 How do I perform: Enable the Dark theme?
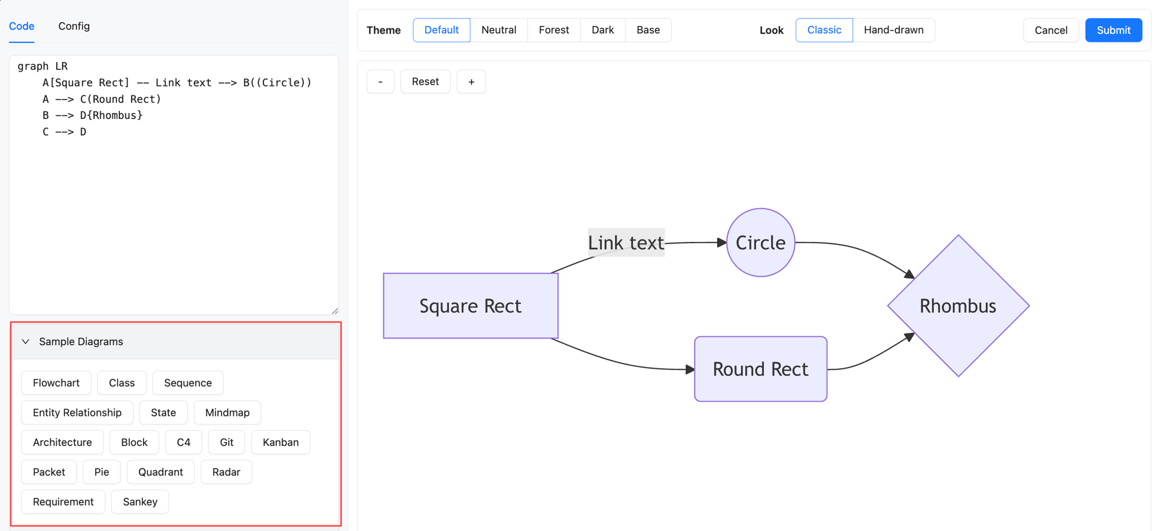click(603, 30)
